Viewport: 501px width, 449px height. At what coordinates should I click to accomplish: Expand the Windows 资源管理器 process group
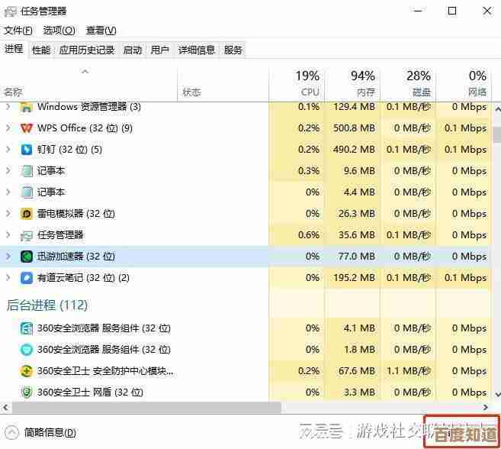pos(8,107)
